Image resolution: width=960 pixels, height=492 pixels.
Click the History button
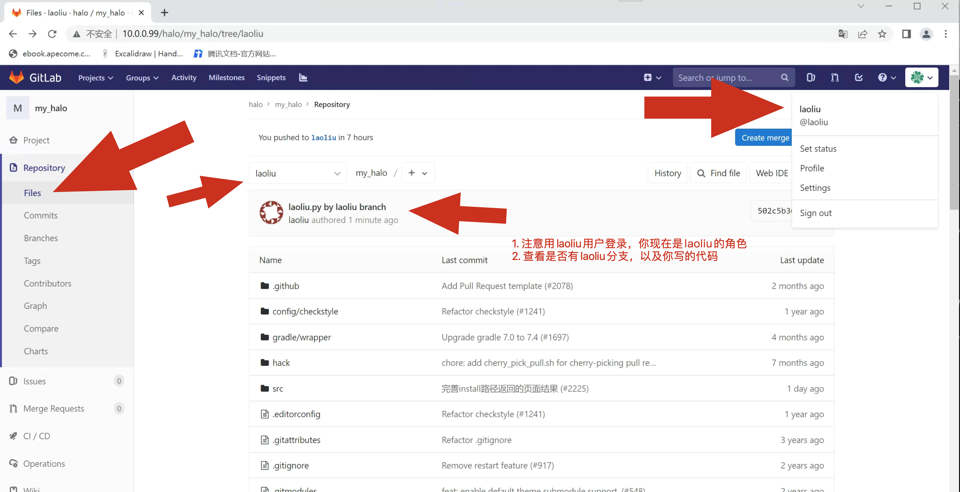667,173
